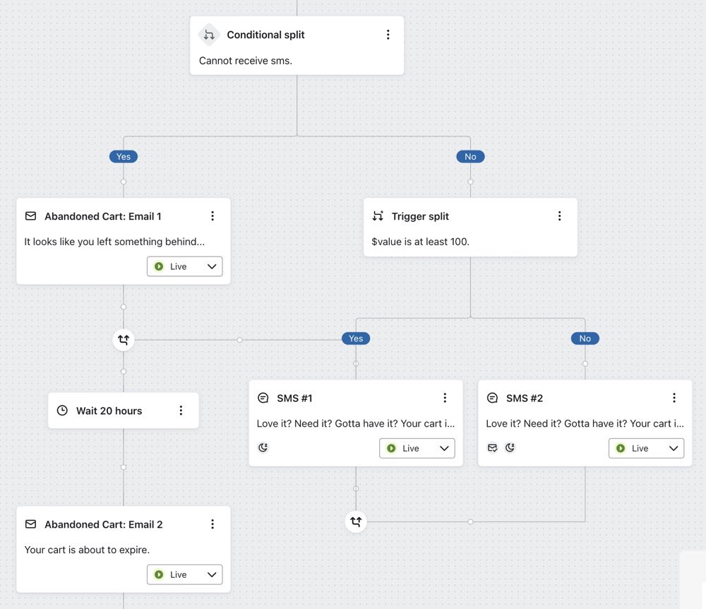Click the No branch label under Trigger split
Viewport: 706px width, 609px height.
pyautogui.click(x=585, y=338)
